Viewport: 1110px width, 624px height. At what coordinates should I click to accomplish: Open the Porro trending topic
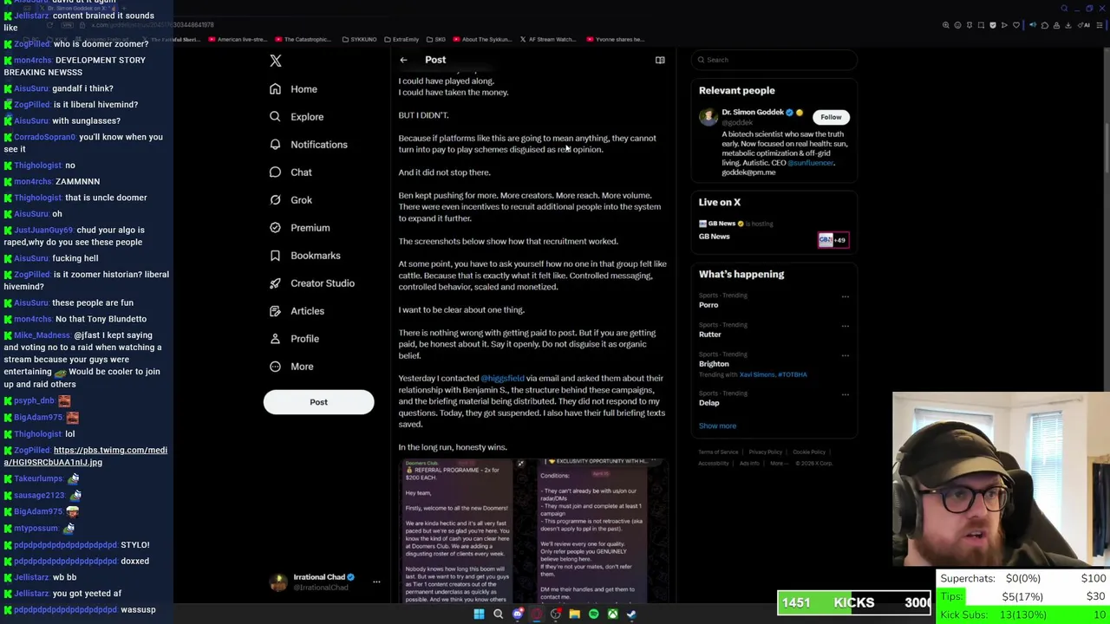coord(708,305)
